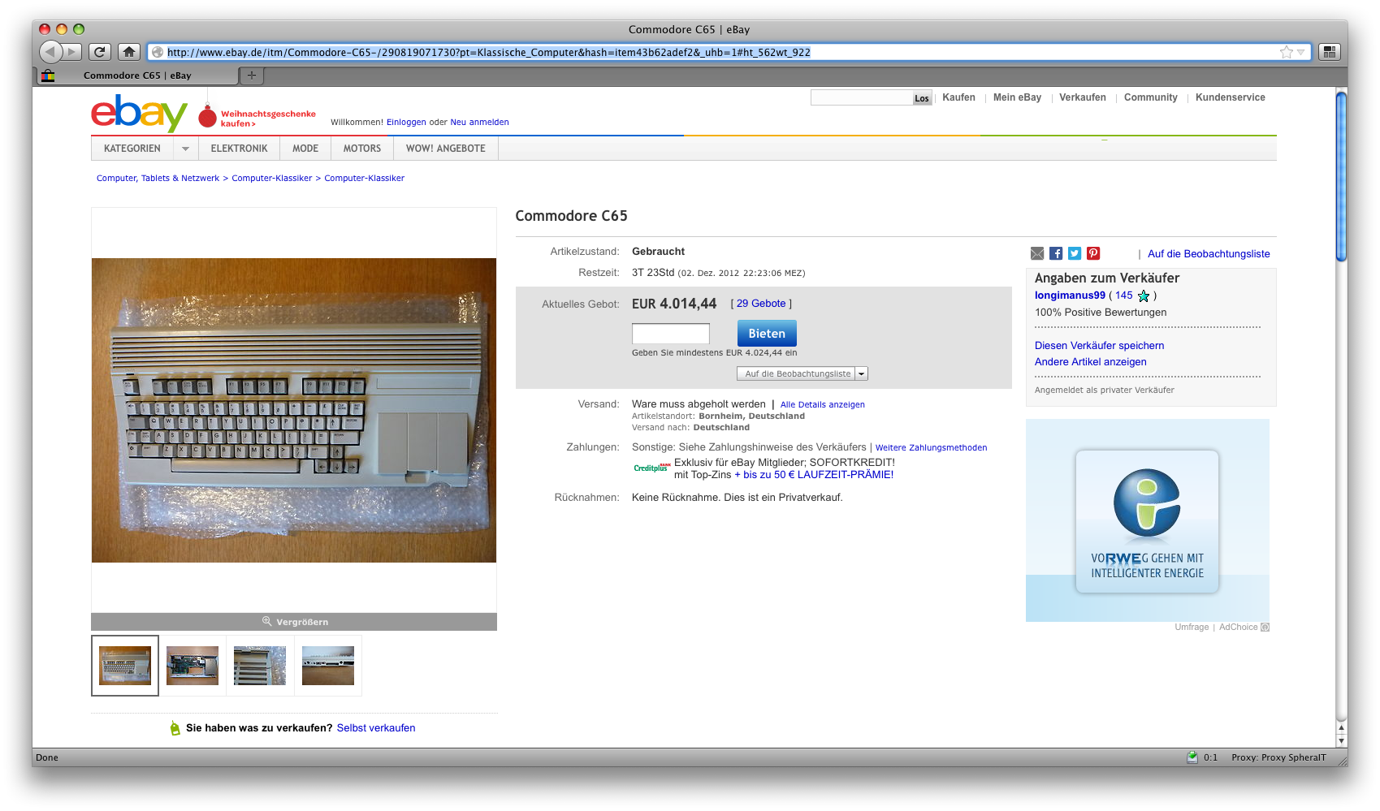Select the fourth thumbnail showing rear ports
This screenshot has width=1380, height=811.
[x=328, y=666]
